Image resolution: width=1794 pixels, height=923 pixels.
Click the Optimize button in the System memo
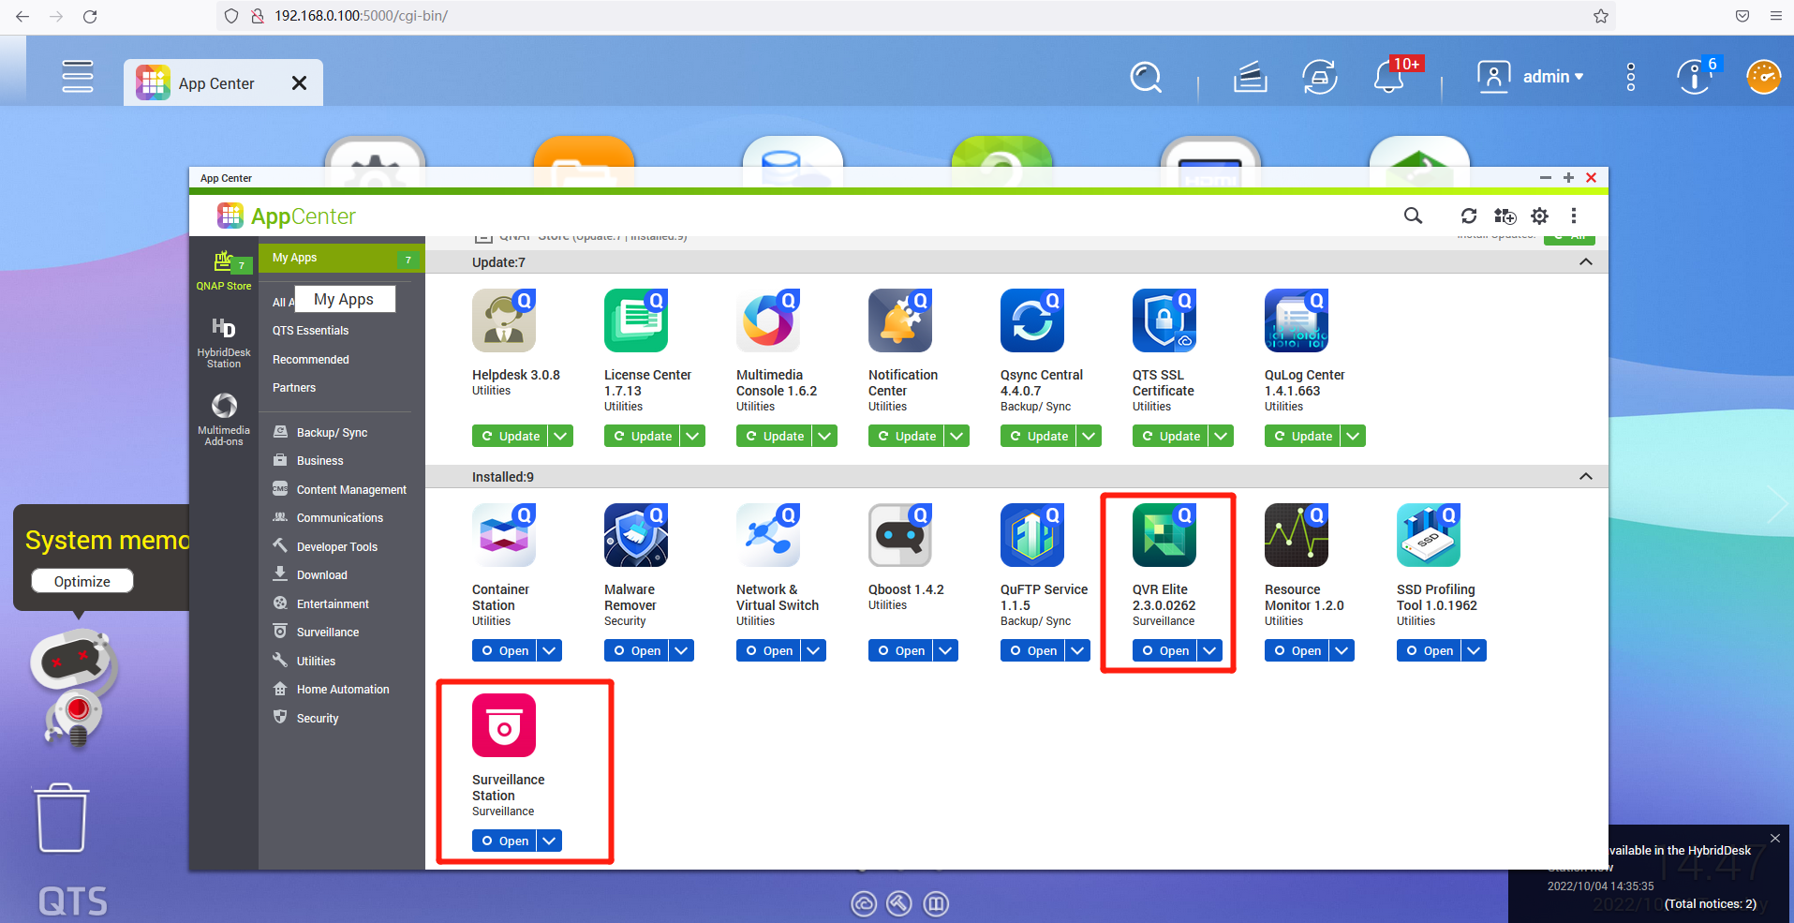[x=82, y=581]
